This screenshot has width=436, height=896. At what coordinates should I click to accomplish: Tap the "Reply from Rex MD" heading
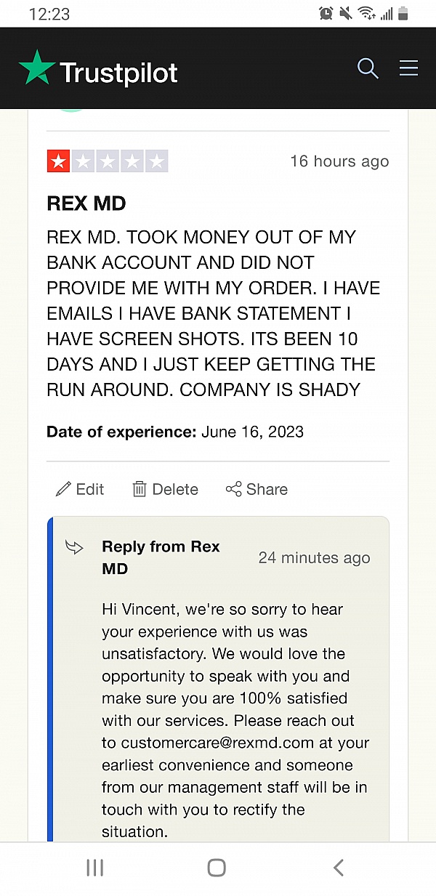pyautogui.click(x=161, y=557)
